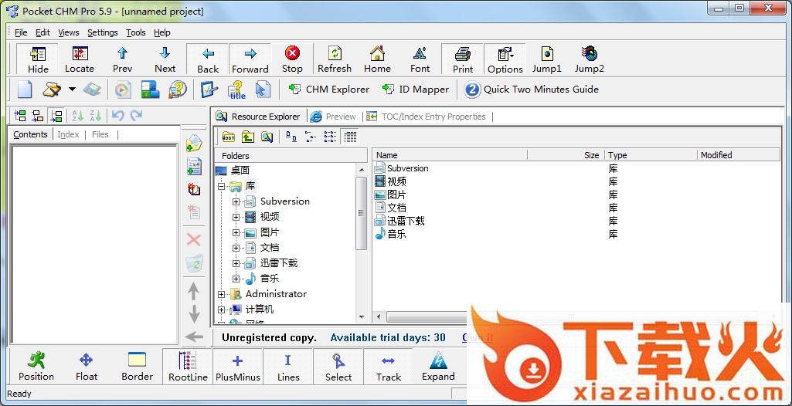The image size is (792, 406).
Task: Open the Options toolbar button
Action: (x=505, y=59)
